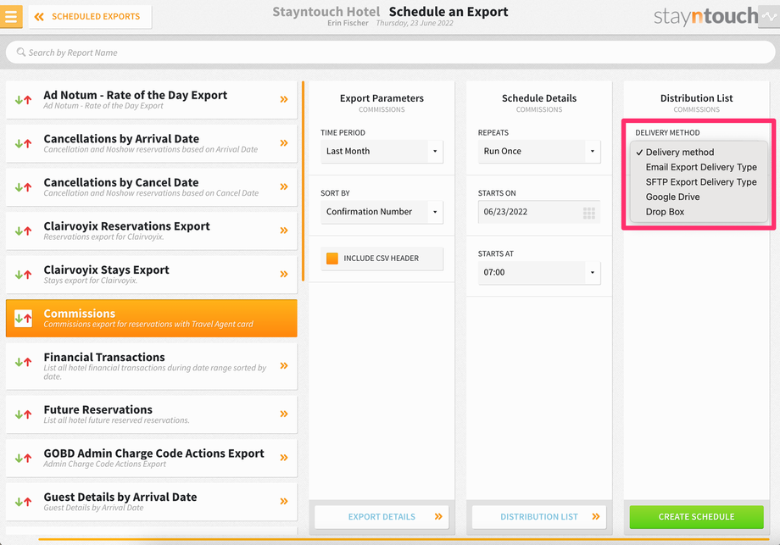This screenshot has width=780, height=545.
Task: Click the search magnifier icon
Action: [21, 52]
